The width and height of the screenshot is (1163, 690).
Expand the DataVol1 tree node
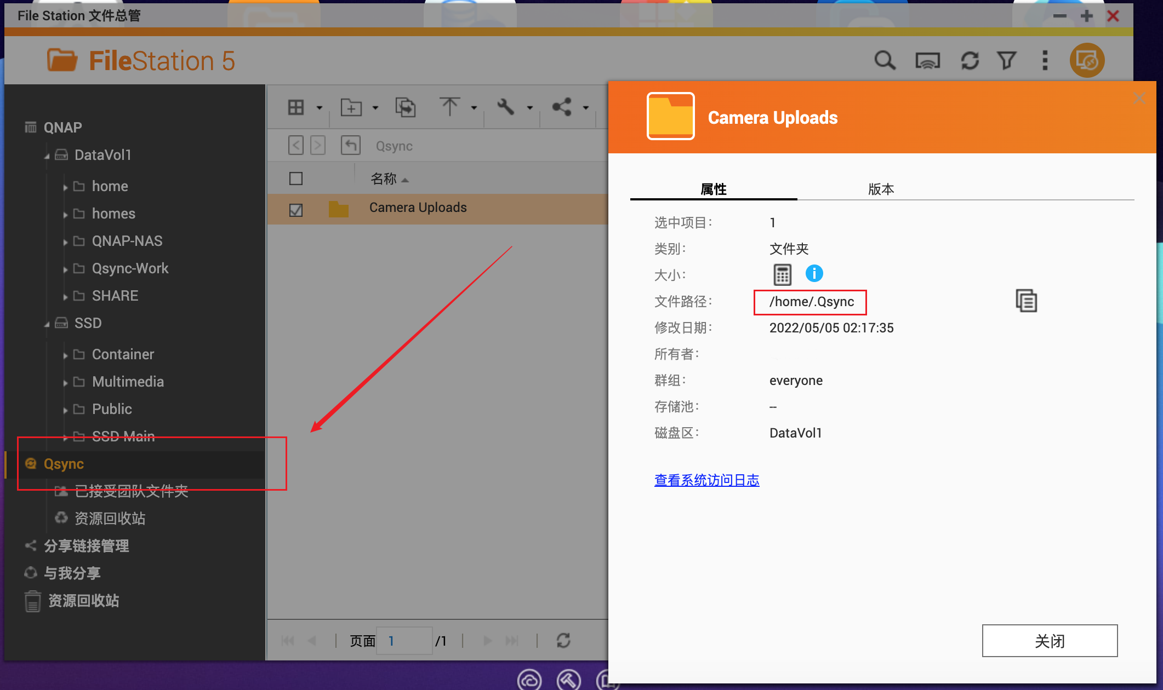pos(47,155)
